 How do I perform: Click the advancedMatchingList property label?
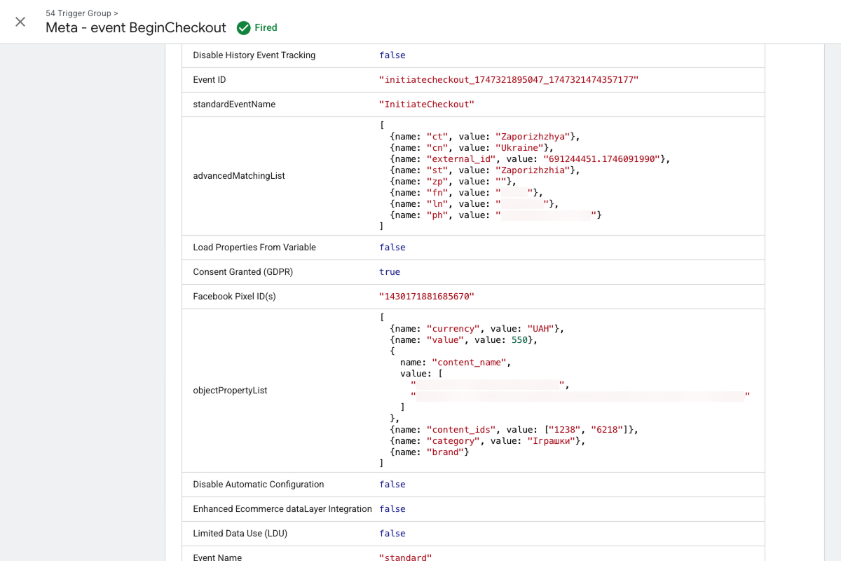(239, 176)
